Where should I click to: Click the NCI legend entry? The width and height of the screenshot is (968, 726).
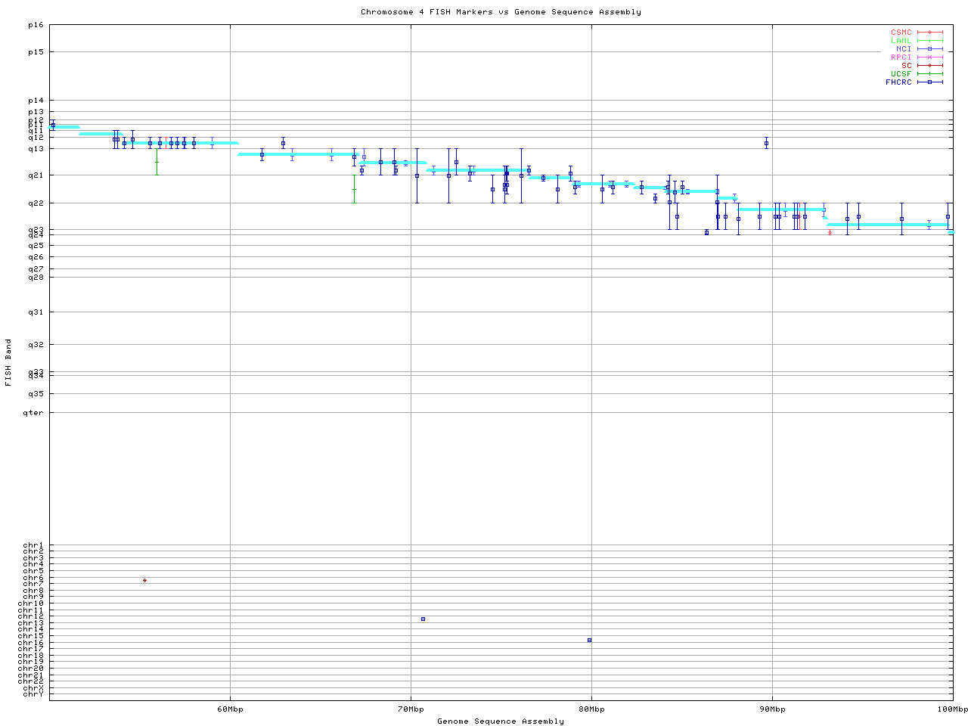(904, 49)
